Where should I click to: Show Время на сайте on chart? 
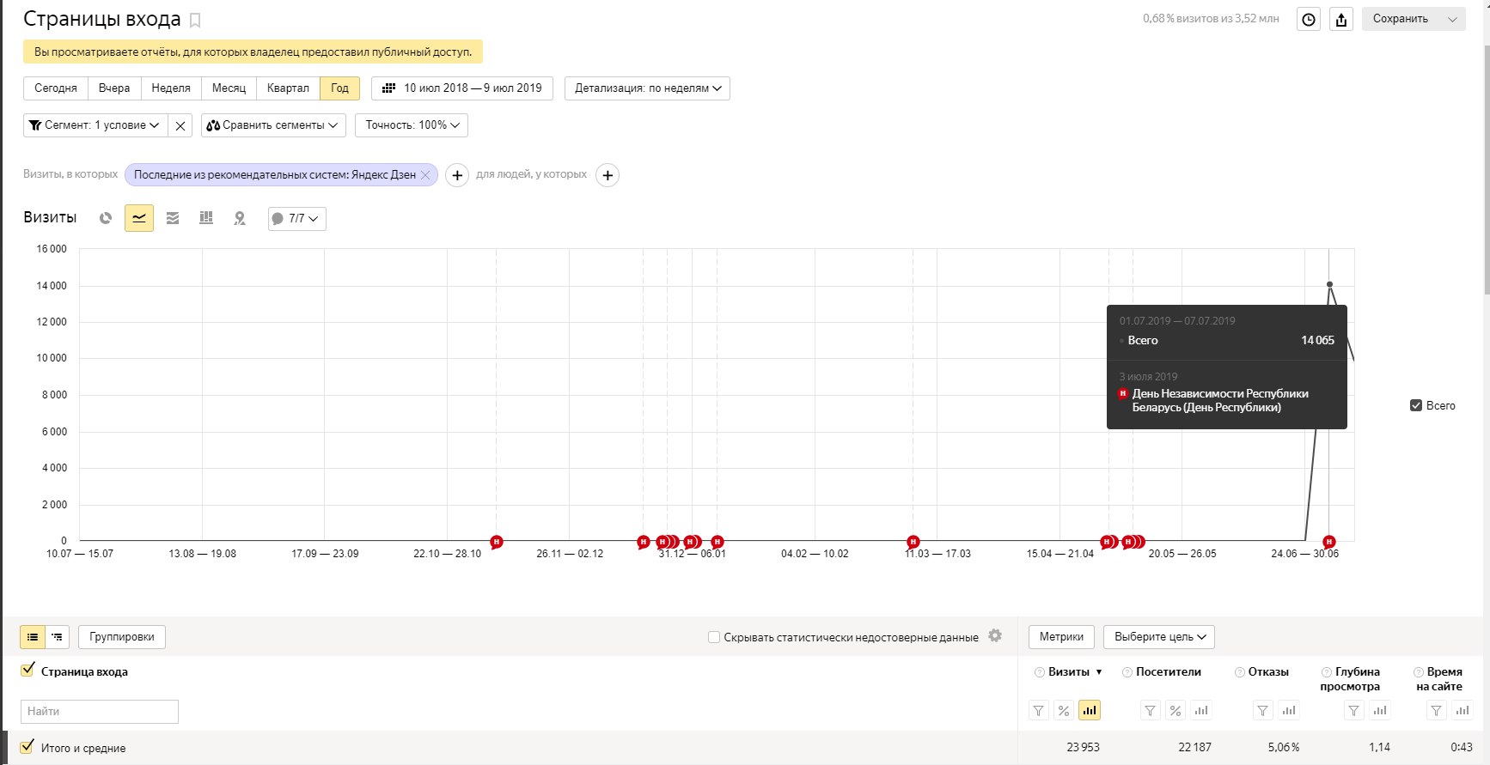tap(1462, 711)
